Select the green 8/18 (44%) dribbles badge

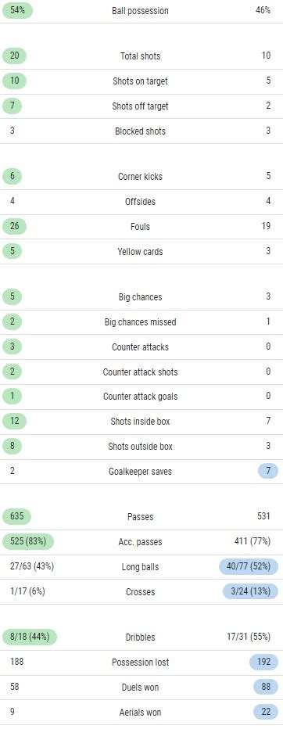pyautogui.click(x=30, y=637)
